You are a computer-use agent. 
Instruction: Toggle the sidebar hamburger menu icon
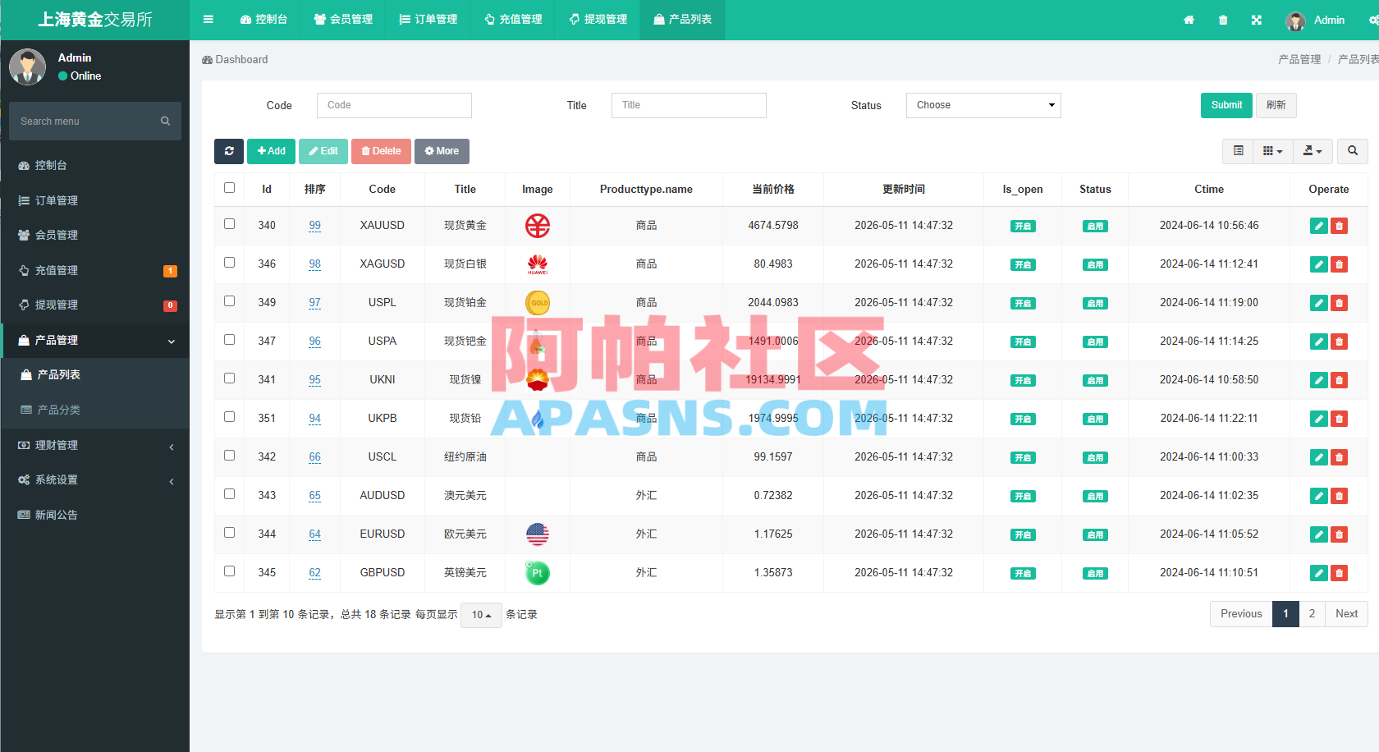(208, 20)
